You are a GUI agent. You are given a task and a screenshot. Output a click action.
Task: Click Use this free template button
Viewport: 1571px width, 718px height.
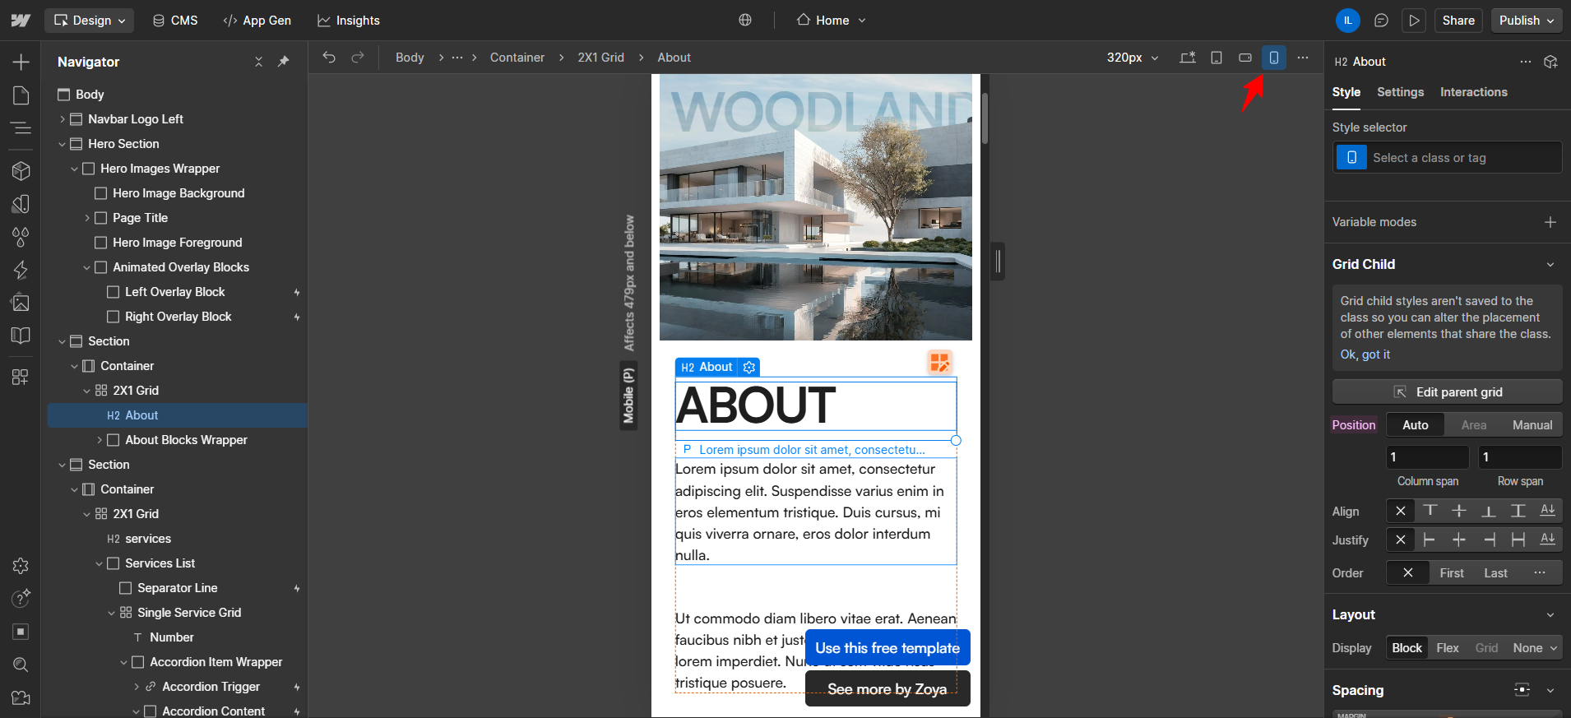(x=887, y=648)
